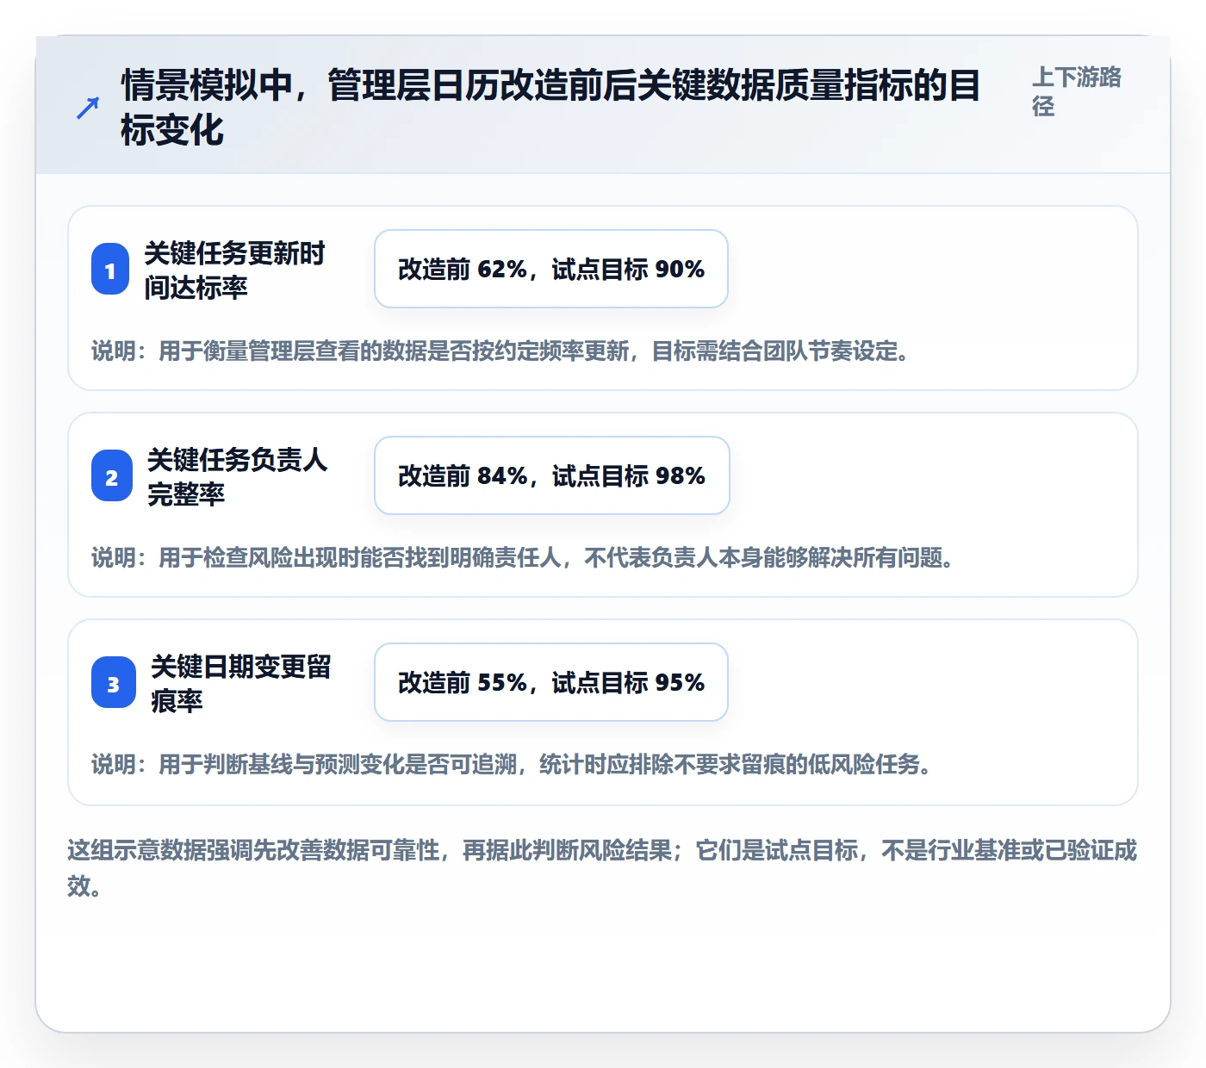The height and width of the screenshot is (1068, 1206).
Task: Click the pill 改造前 55%，试点目标 95%
Action: [551, 682]
